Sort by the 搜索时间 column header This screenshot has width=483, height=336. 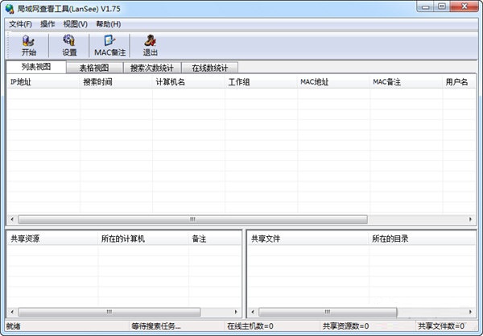tap(116, 82)
